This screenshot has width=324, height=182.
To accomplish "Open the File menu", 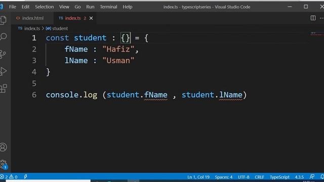I will (x=12, y=7).
